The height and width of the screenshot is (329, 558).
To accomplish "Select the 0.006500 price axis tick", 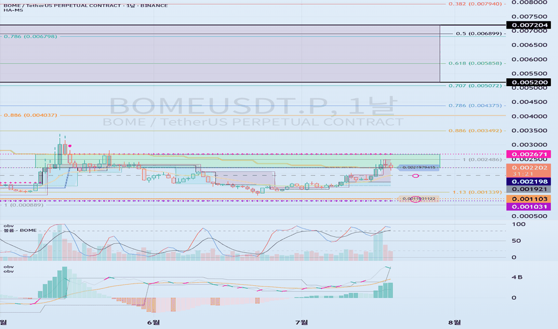I will pyautogui.click(x=529, y=45).
